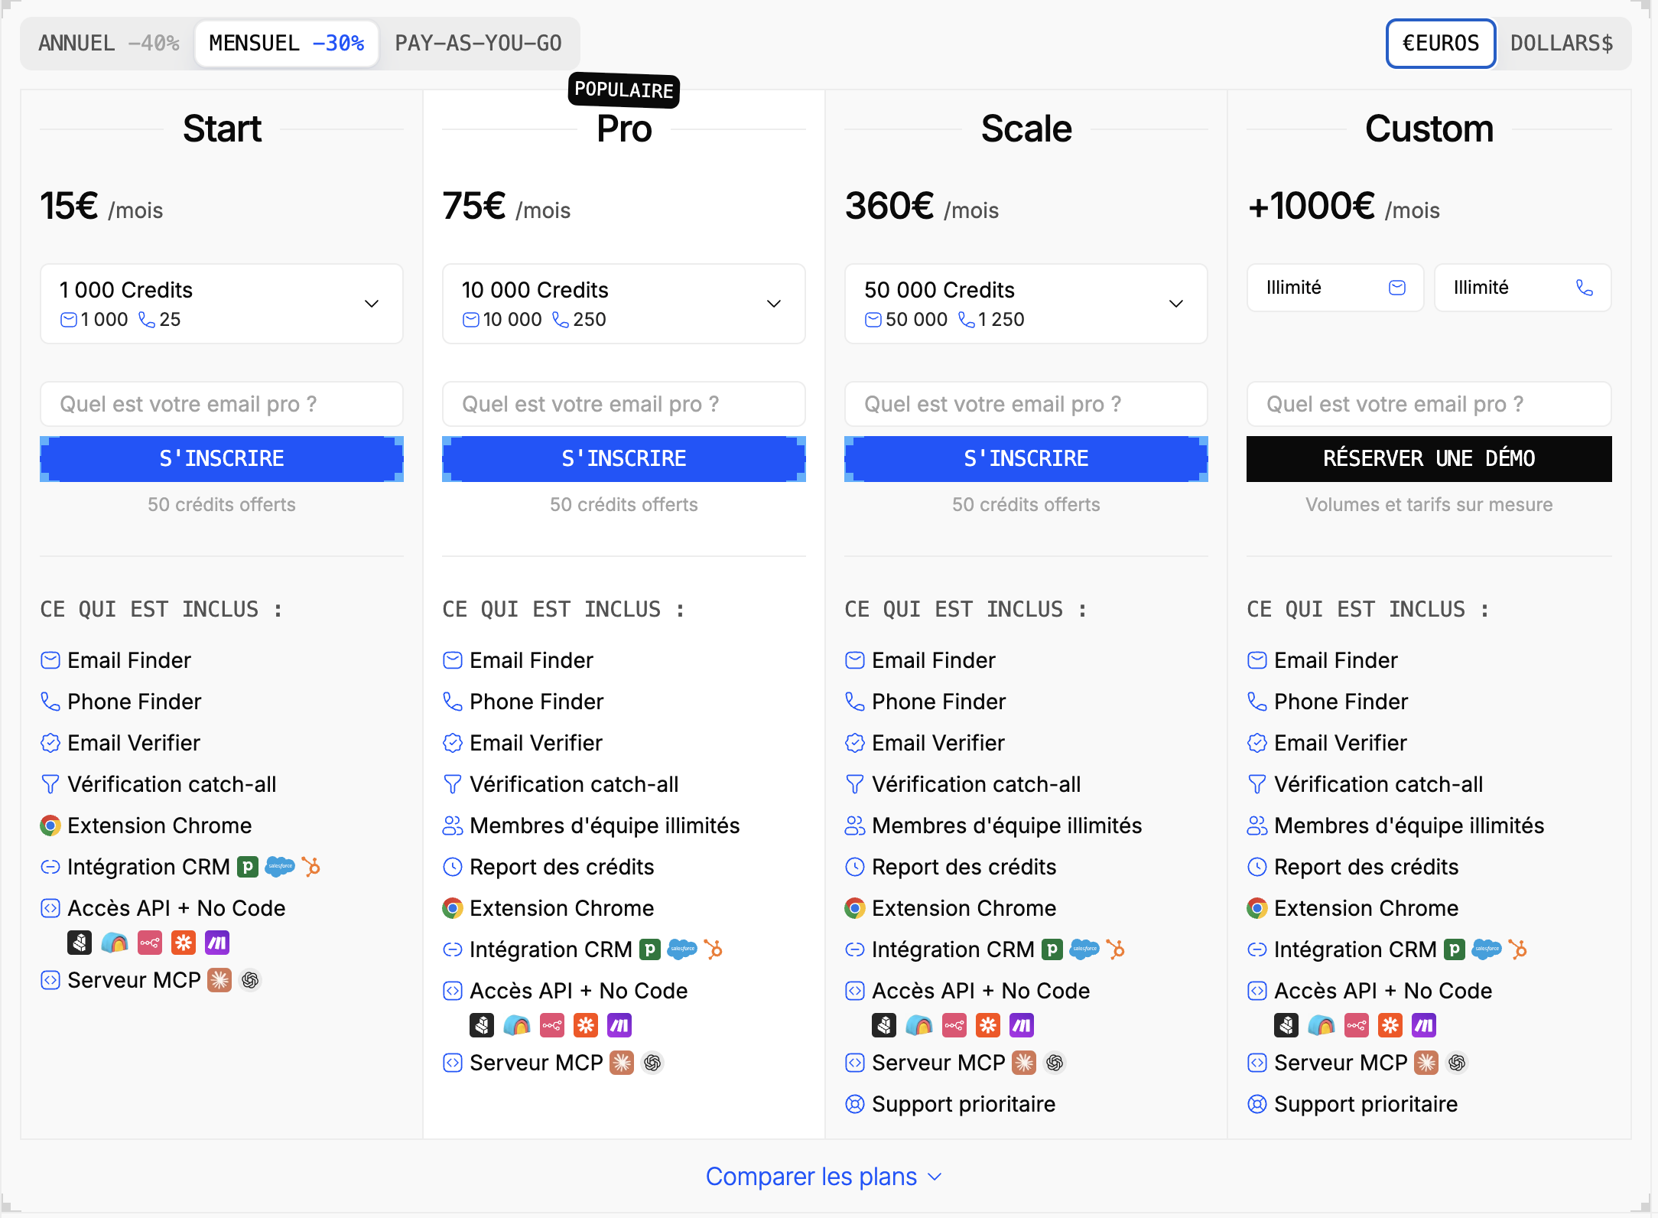Click the email pro input field in Pro plan
The image size is (1658, 1218).
pyautogui.click(x=624, y=404)
